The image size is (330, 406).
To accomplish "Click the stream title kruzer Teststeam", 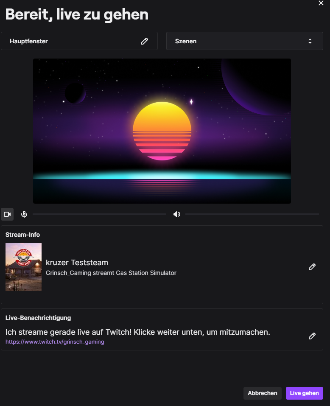I will pos(77,263).
